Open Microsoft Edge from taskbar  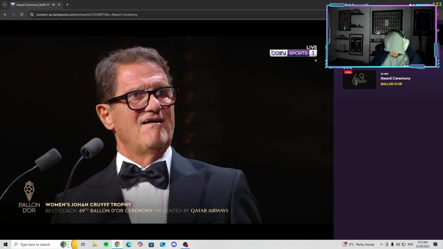pos(129,245)
